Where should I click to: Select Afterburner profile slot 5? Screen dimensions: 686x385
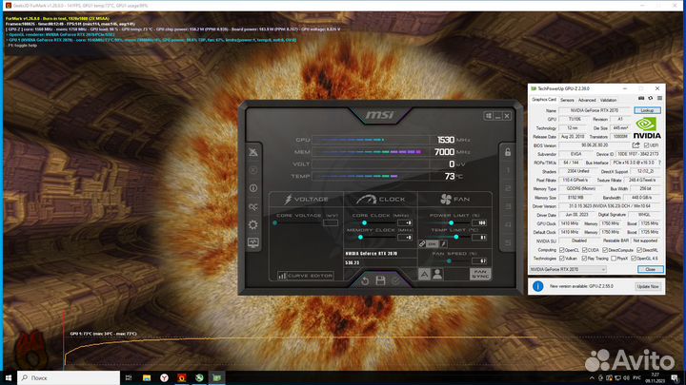pyautogui.click(x=508, y=242)
